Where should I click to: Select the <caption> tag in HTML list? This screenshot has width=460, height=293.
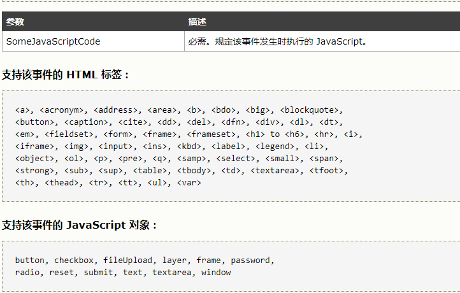[86, 122]
